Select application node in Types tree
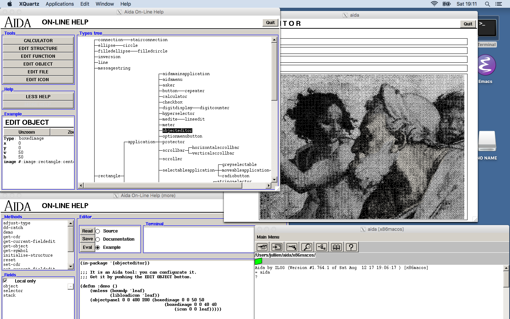 [142, 142]
